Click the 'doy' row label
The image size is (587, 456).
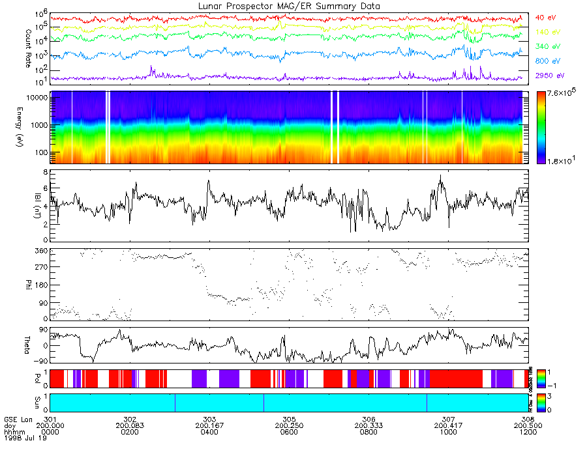point(10,426)
